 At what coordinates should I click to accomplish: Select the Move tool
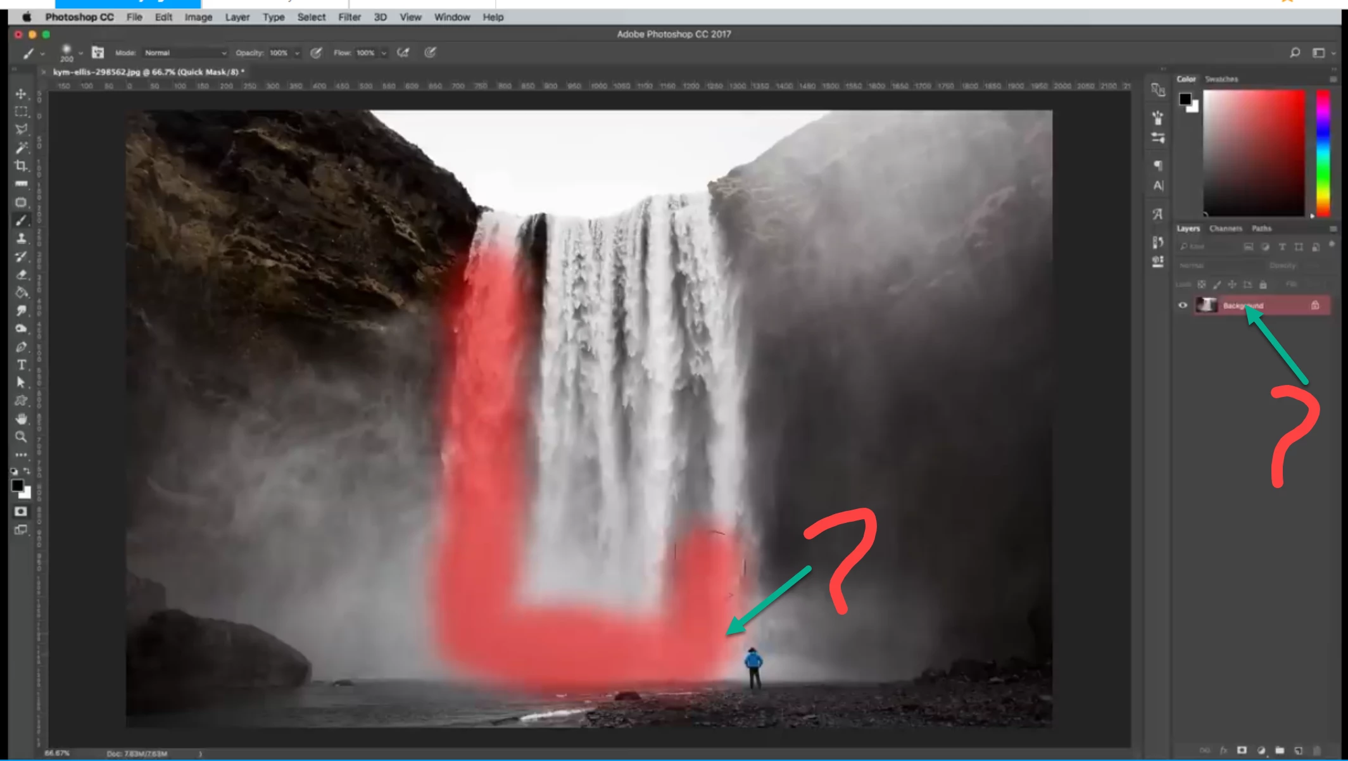[21, 94]
